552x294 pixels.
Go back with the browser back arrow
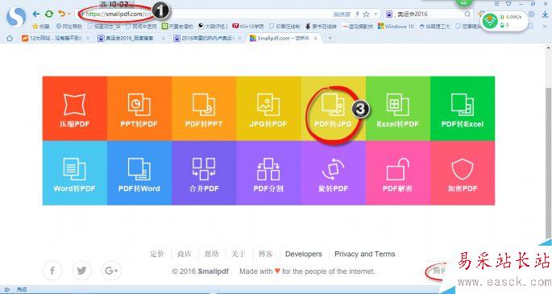tap(36, 14)
